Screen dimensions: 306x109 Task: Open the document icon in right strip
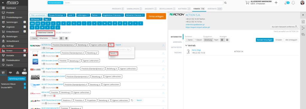point(303,22)
